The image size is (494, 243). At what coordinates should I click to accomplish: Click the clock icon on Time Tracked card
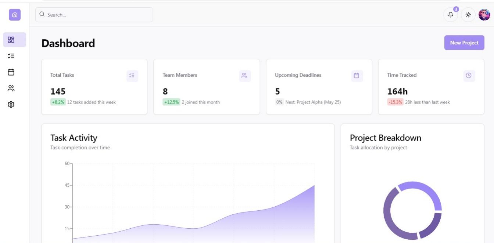[469, 76]
